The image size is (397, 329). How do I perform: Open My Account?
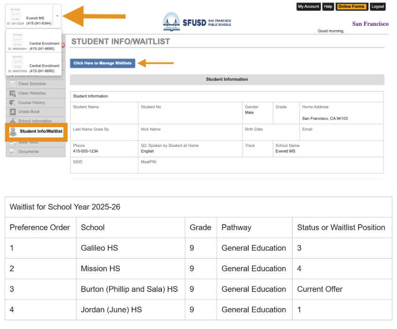[x=308, y=7]
